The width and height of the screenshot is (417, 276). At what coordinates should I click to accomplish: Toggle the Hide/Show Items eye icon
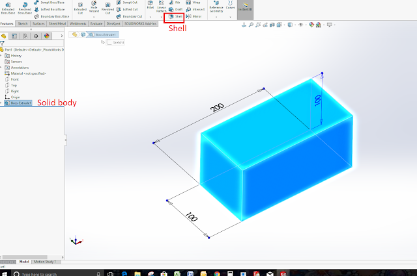(x=301, y=25)
